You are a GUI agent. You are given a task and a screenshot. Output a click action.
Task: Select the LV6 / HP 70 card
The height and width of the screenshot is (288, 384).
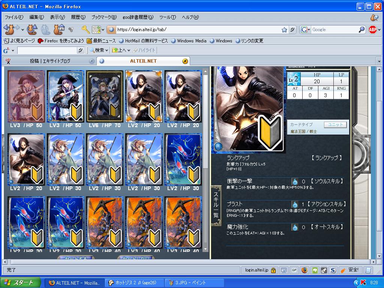(105, 96)
